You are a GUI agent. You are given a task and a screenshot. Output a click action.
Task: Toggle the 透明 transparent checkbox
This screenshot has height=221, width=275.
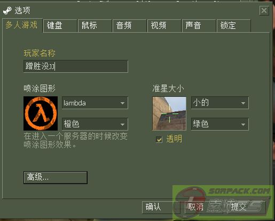(x=159, y=140)
